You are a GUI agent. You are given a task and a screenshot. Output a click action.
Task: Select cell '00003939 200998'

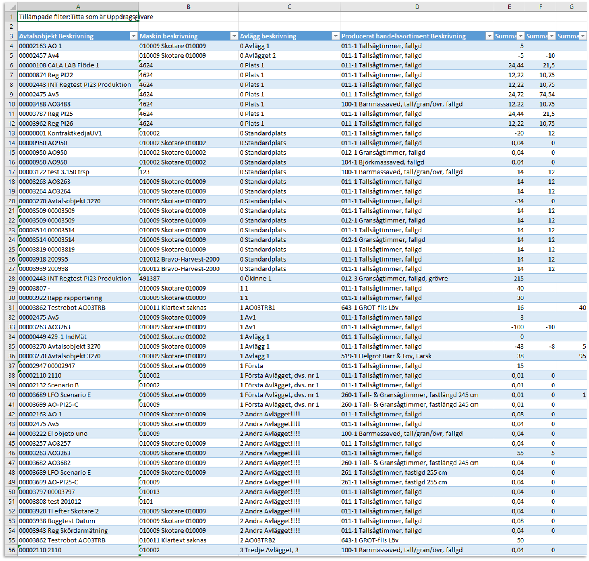pyautogui.click(x=78, y=269)
